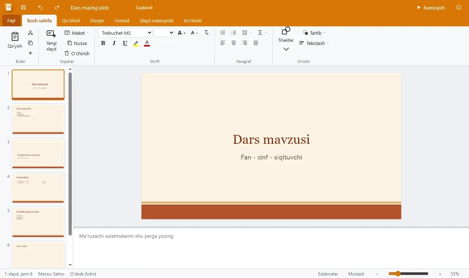Toggle bold formatting

click(x=103, y=43)
